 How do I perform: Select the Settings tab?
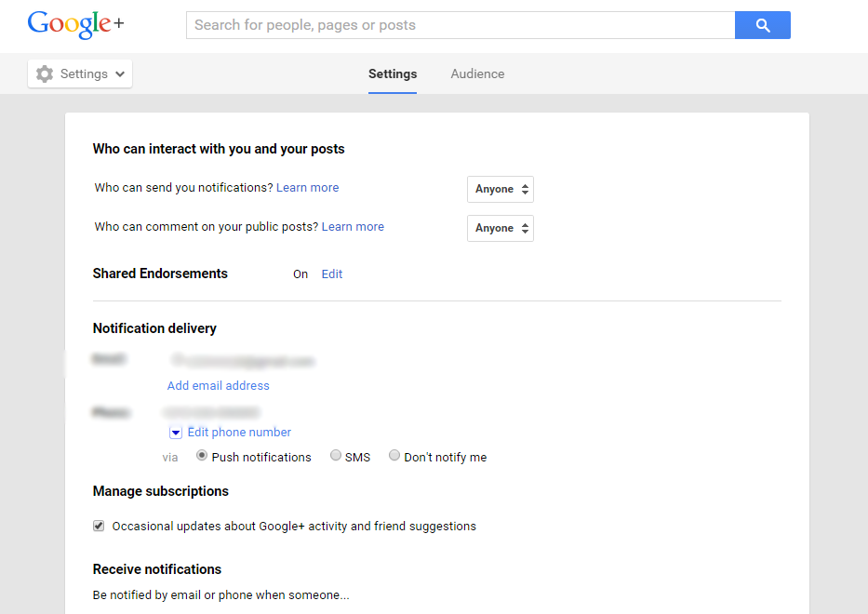pos(393,73)
